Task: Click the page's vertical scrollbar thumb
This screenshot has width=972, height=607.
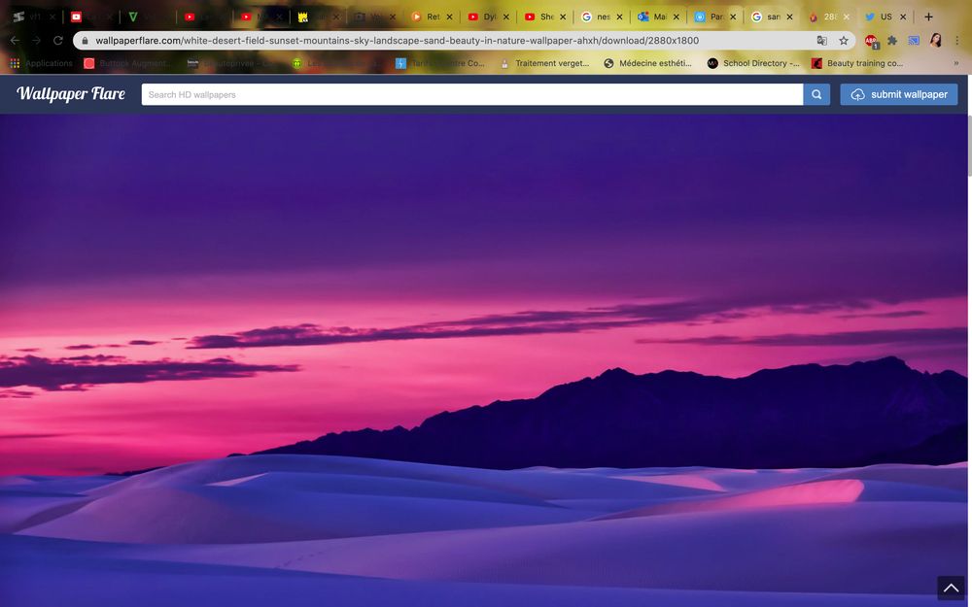Action: (x=969, y=146)
